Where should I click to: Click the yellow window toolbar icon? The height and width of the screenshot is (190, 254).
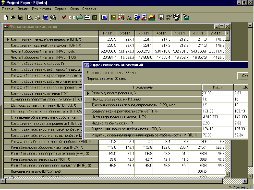(x=113, y=17)
